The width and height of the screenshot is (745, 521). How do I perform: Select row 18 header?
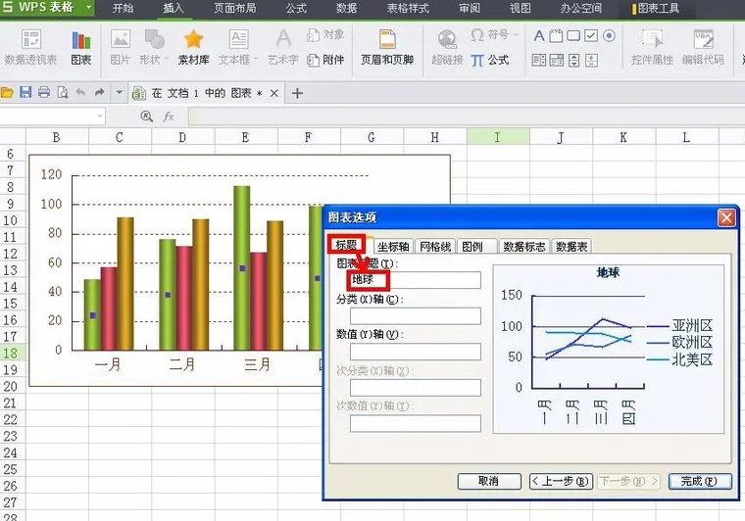tap(12, 353)
